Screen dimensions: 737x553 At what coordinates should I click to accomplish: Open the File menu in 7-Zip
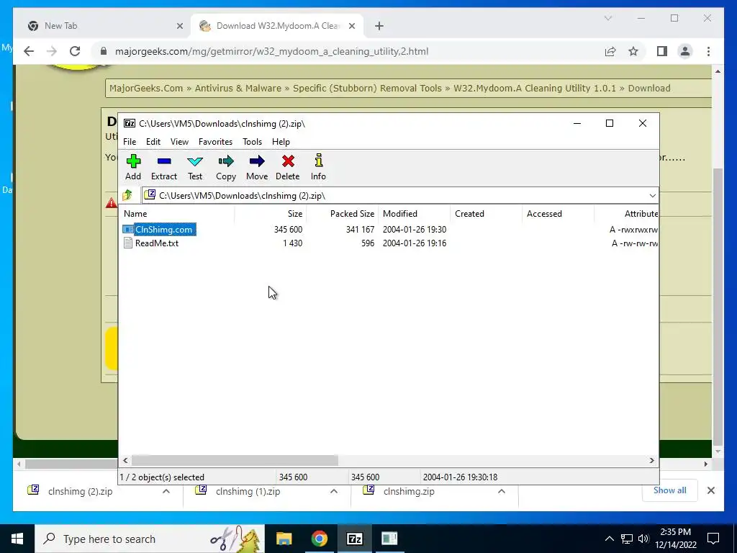[x=130, y=142]
